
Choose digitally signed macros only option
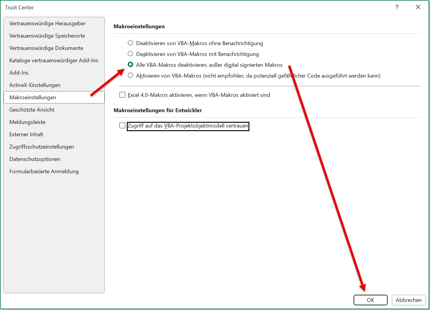tap(130, 65)
